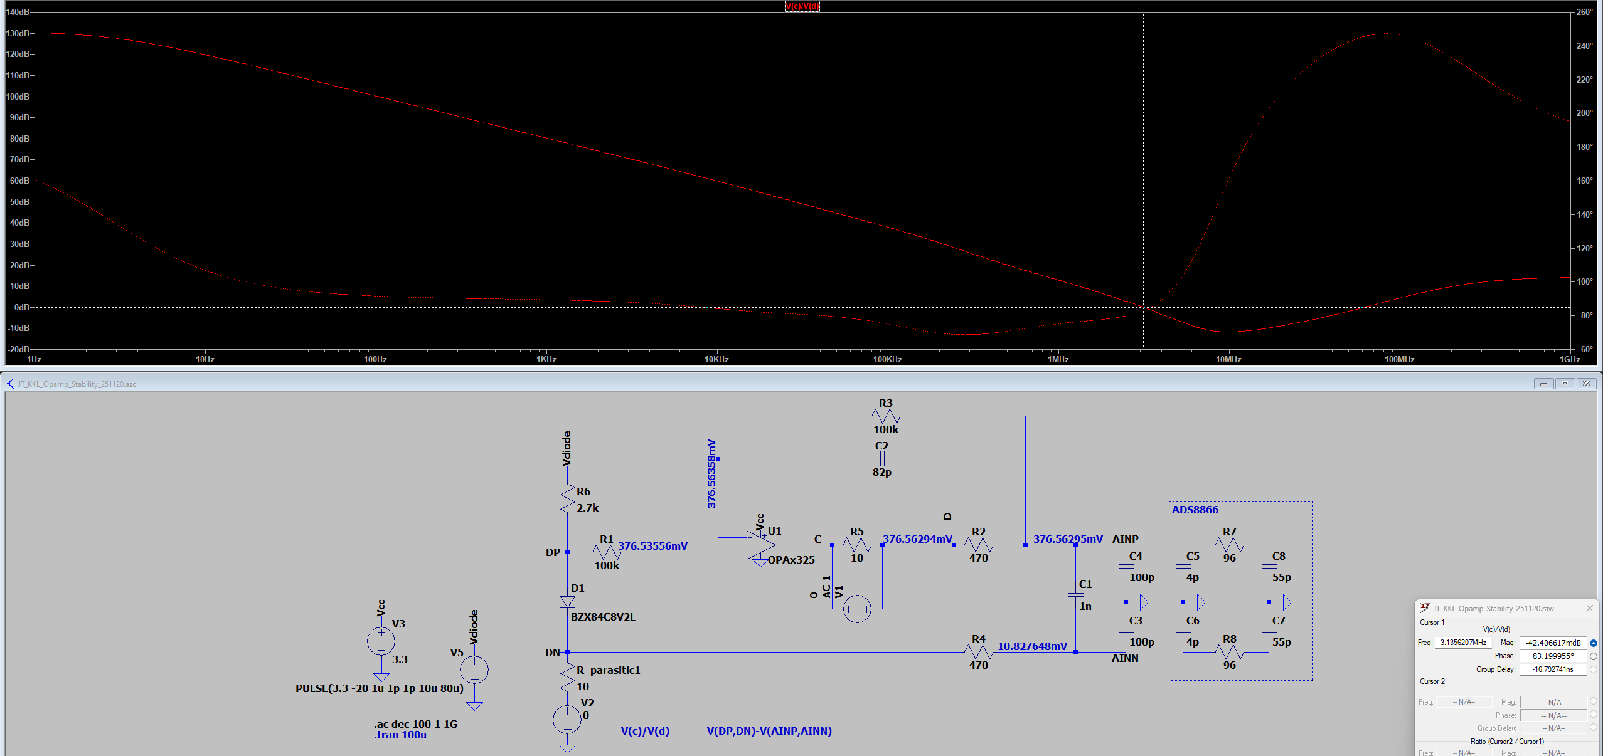This screenshot has height=756, width=1603.
Task: Click the .ac dec 100 1 1G directive
Action: pos(414,723)
